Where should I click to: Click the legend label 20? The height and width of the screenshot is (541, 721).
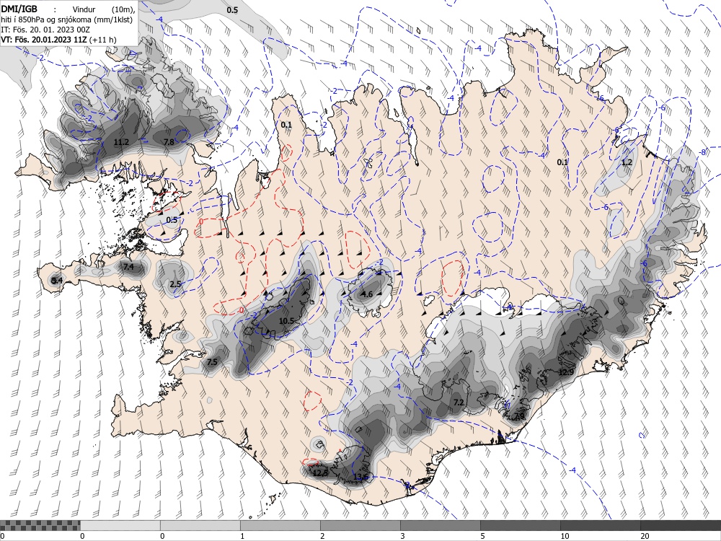coord(645,536)
